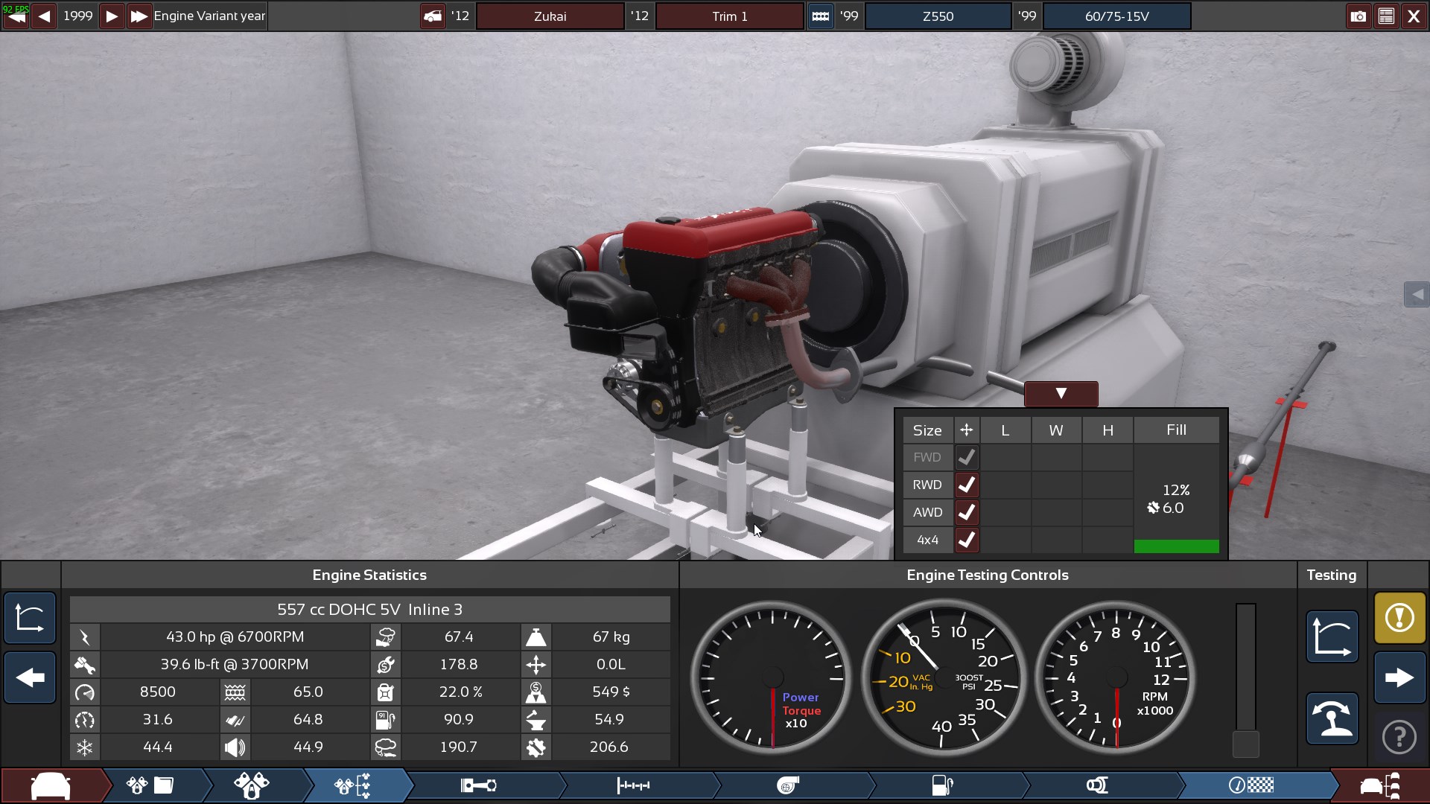The height and width of the screenshot is (804, 1430).
Task: Click the Z550 engine family name field
Action: pos(938,16)
